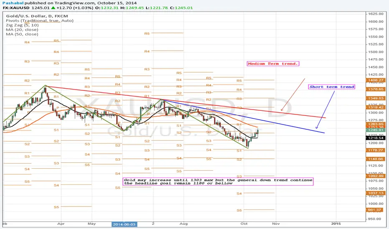This screenshot has width=389, height=229.
Task: Select the Gold/U.S. Dollar, D, FXCM title
Action: (x=37, y=16)
